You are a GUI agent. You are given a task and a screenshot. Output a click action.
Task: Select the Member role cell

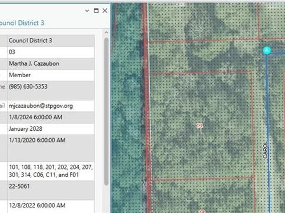coord(20,75)
